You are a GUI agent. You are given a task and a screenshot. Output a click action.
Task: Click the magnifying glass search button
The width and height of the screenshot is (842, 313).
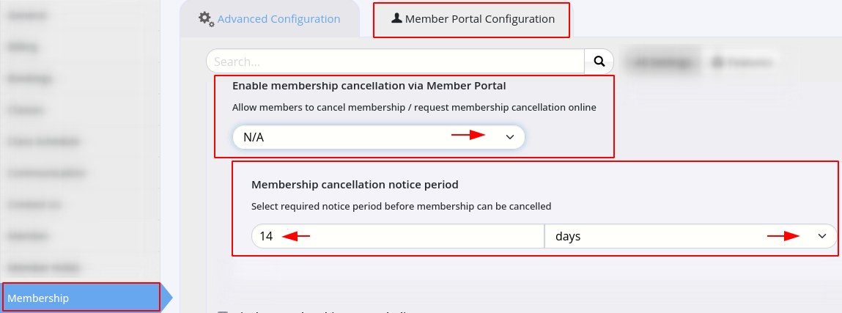(599, 61)
